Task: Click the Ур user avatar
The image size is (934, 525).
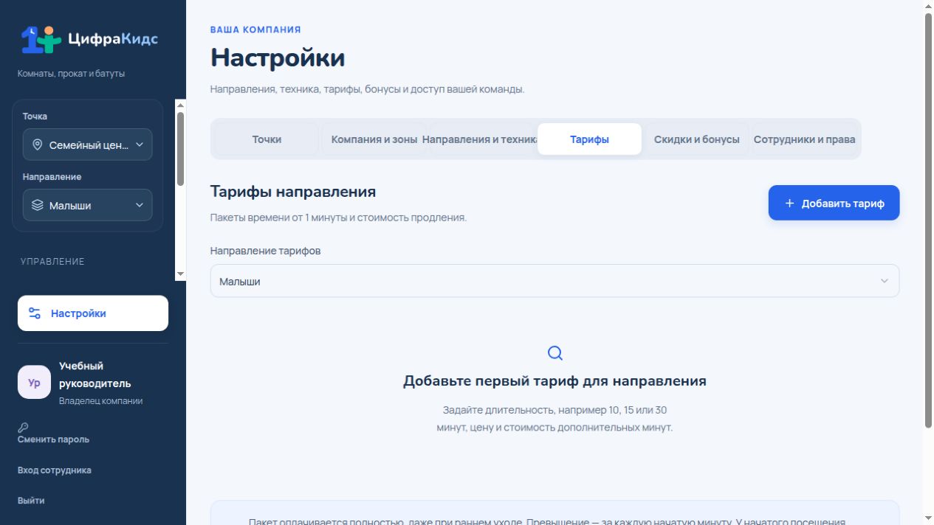Action: (x=34, y=383)
